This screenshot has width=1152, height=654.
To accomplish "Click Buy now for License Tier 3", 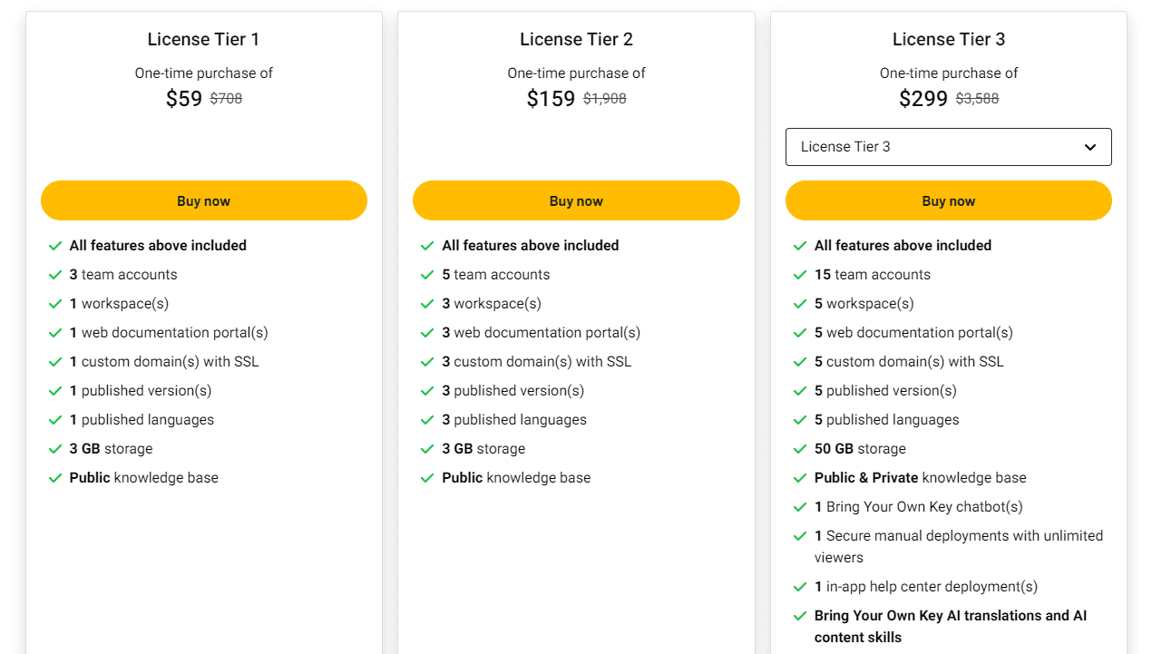I will [949, 200].
